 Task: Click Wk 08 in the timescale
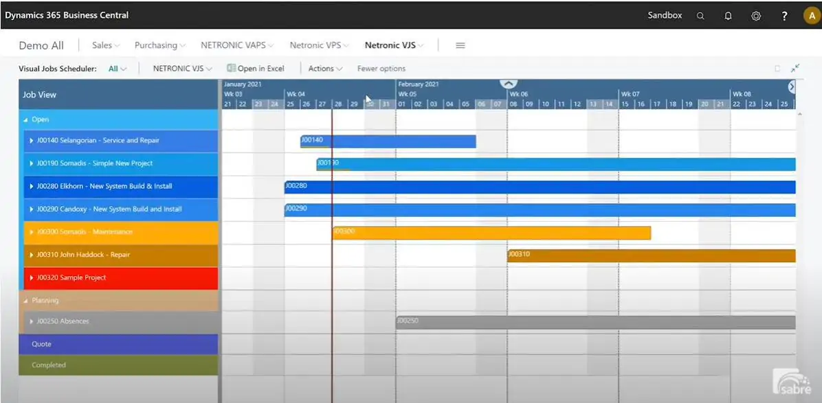point(742,94)
